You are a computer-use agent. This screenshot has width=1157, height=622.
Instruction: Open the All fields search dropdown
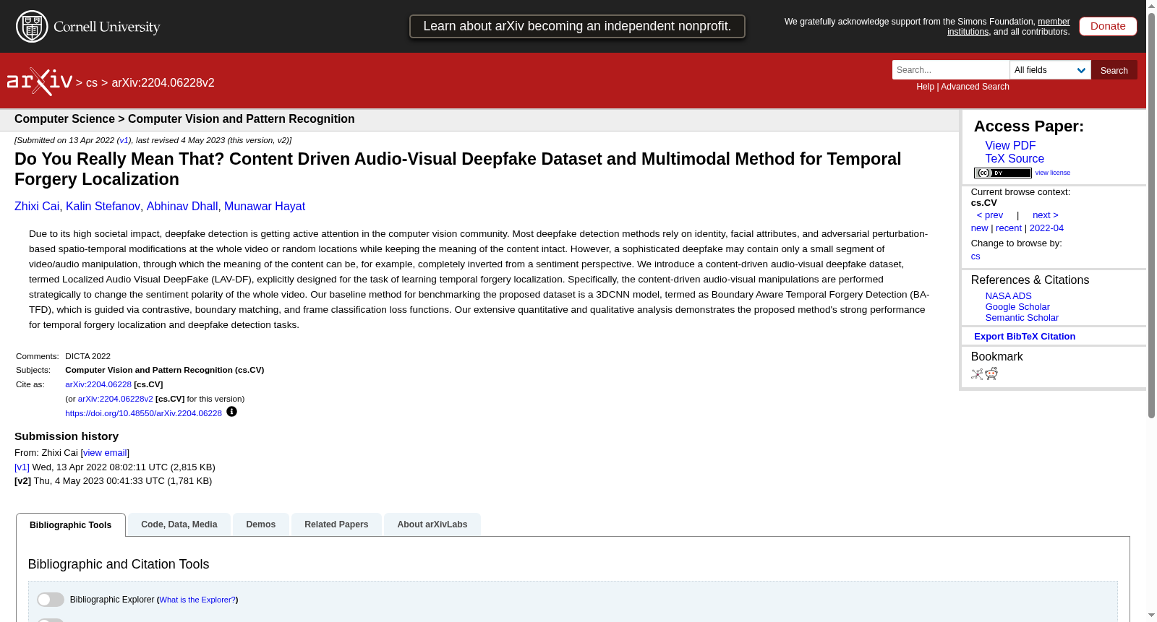click(1050, 70)
